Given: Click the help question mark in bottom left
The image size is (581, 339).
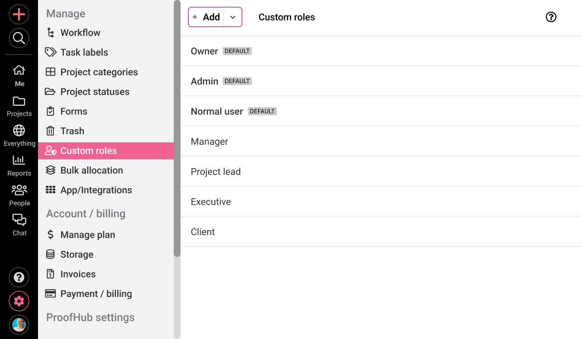Looking at the screenshot, I should coord(19,277).
